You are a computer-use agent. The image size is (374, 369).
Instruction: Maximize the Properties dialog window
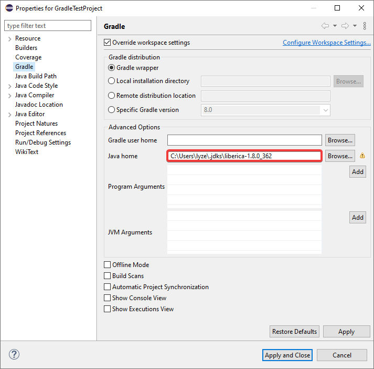[x=337, y=8]
